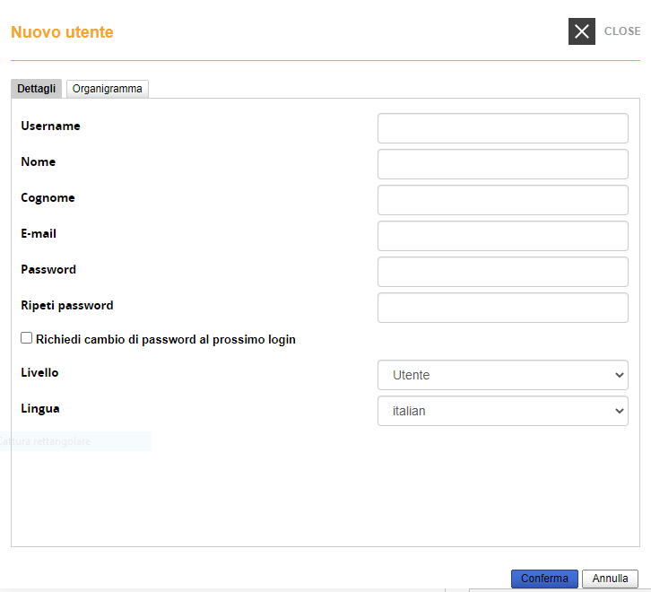
Task: Focus the Username text field
Action: (502, 128)
